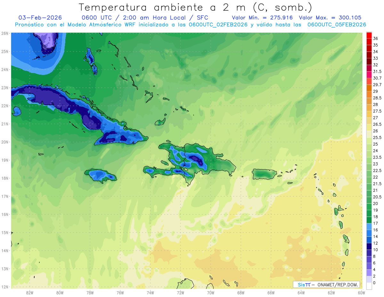Click legend value '34'
Viewport: 384px width, 297px height.
(376, 52)
